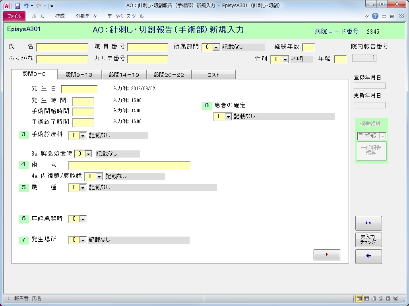Click the Undo arrow icon
Image resolution: width=409 pixels, height=306 pixels.
pyautogui.click(x=26, y=6)
